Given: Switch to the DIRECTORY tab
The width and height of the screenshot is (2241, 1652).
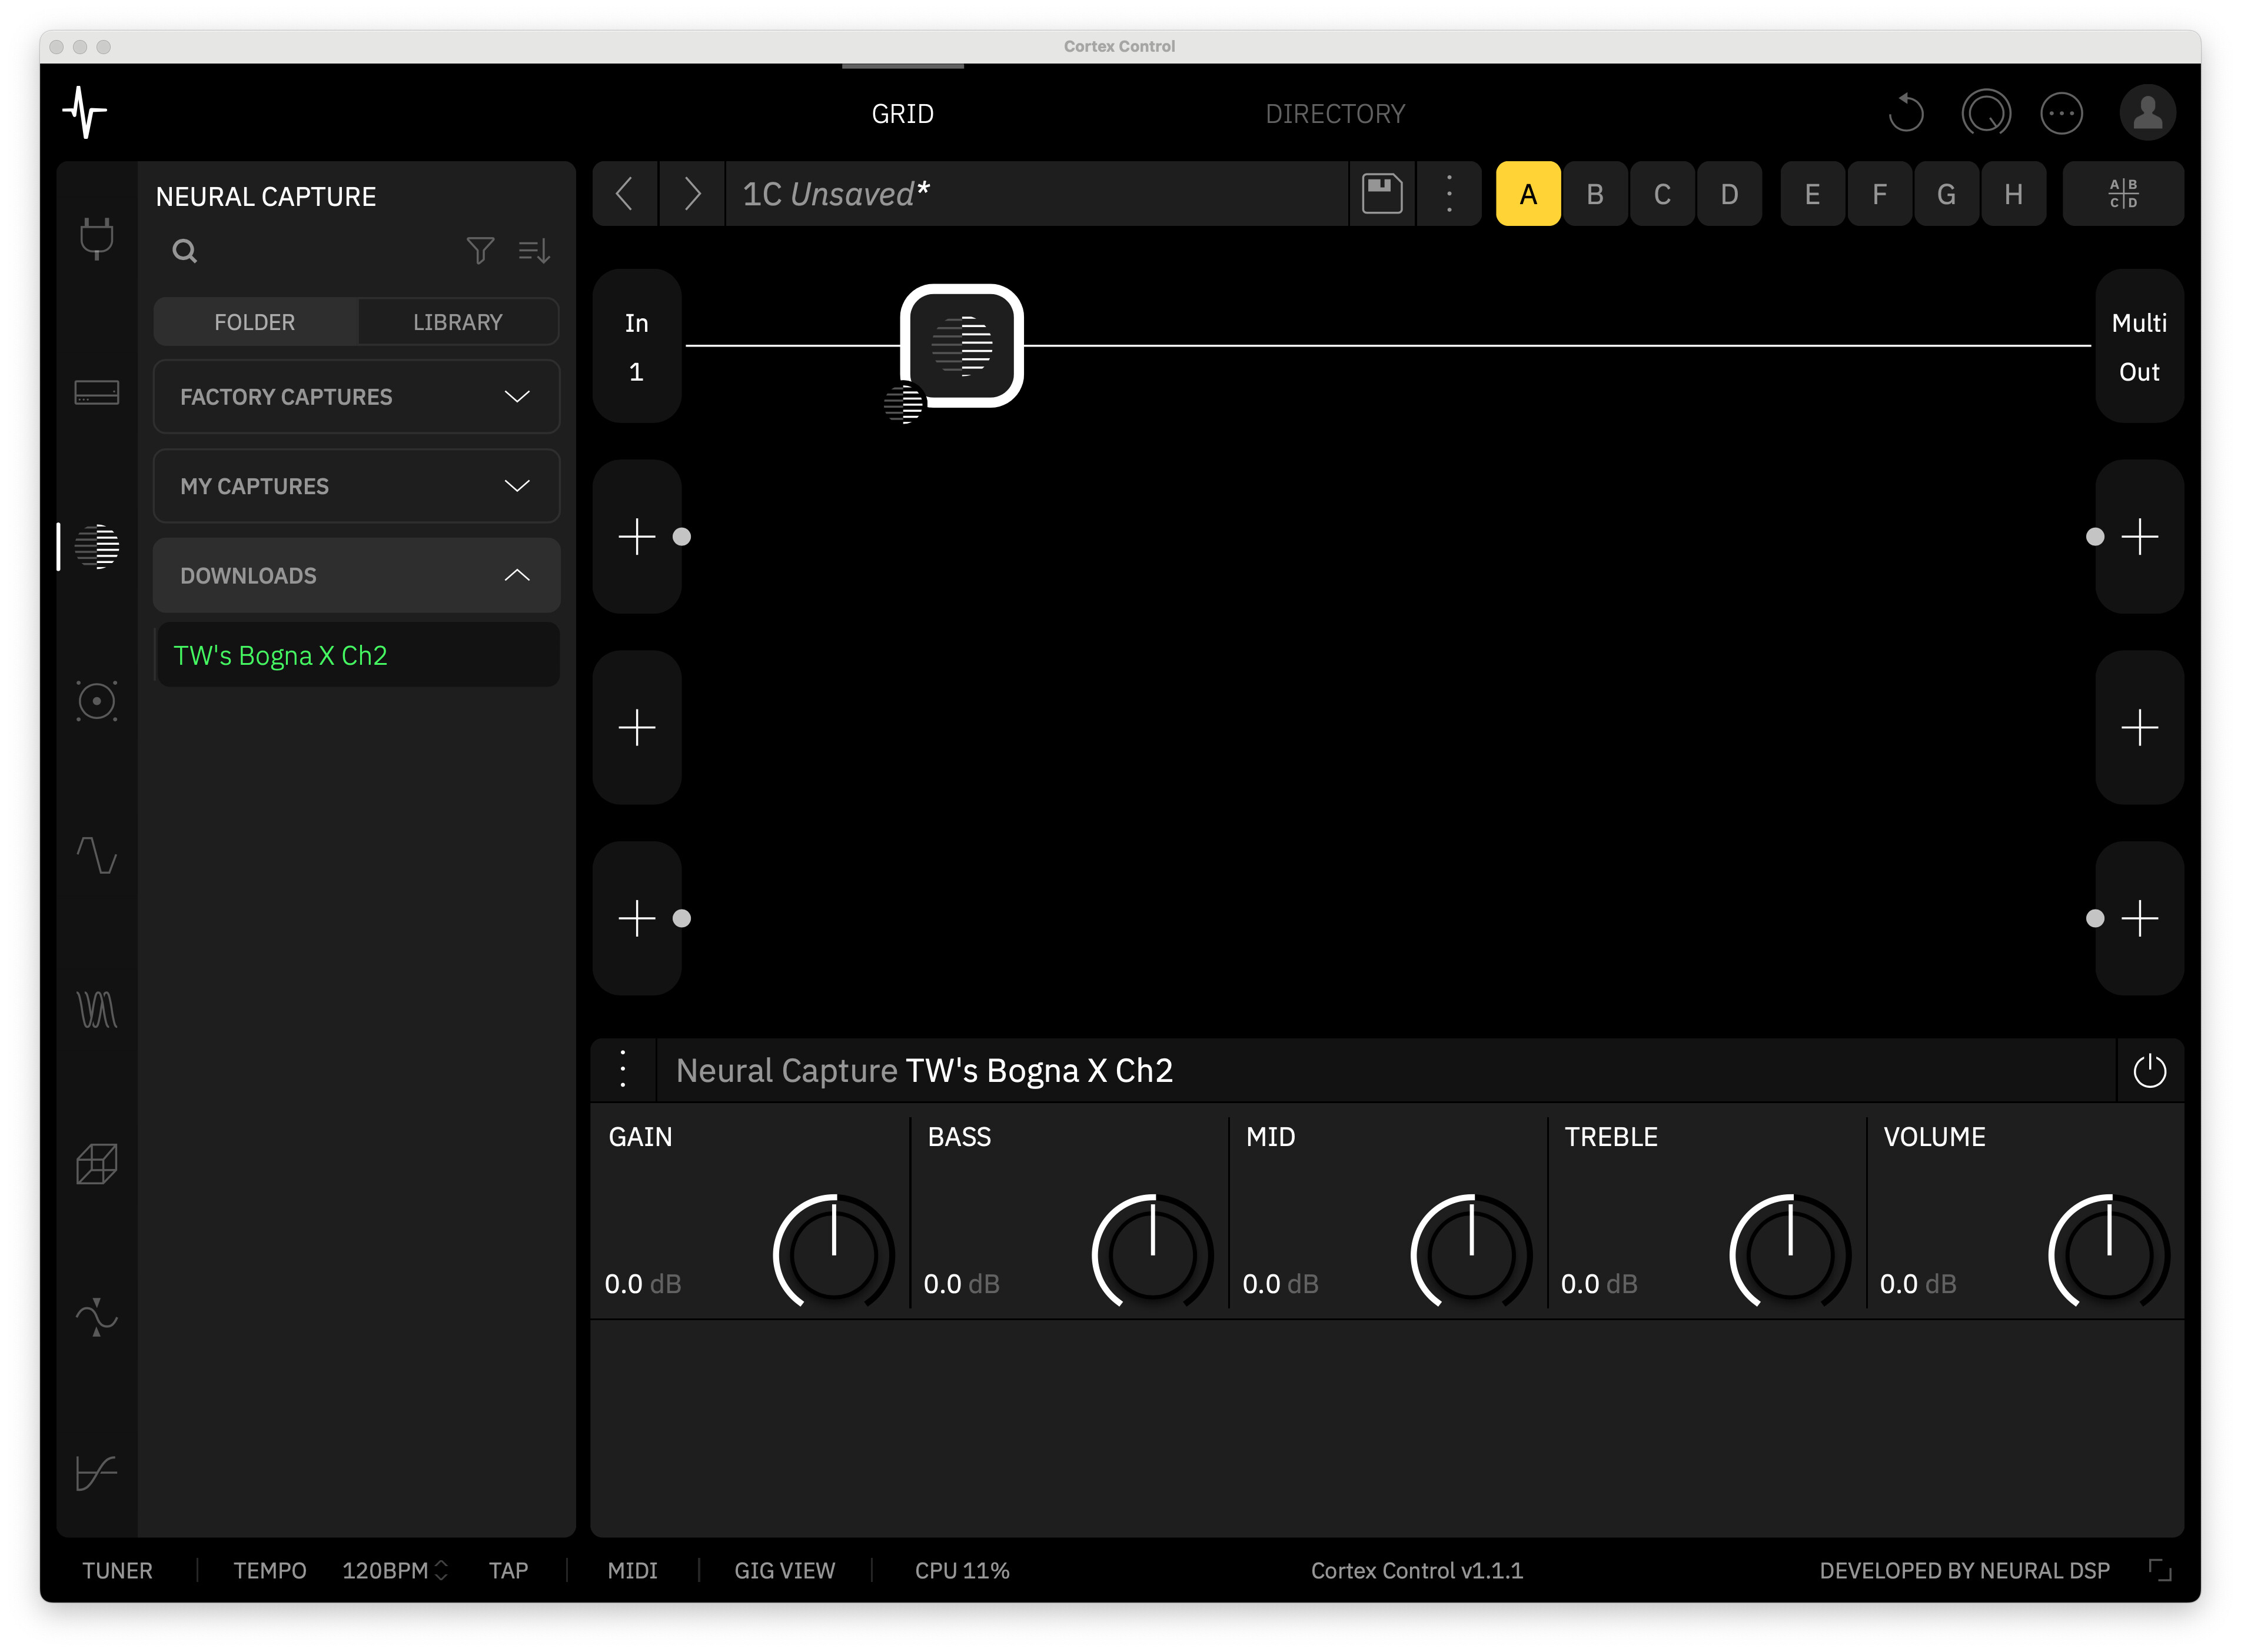Looking at the screenshot, I should [1335, 114].
